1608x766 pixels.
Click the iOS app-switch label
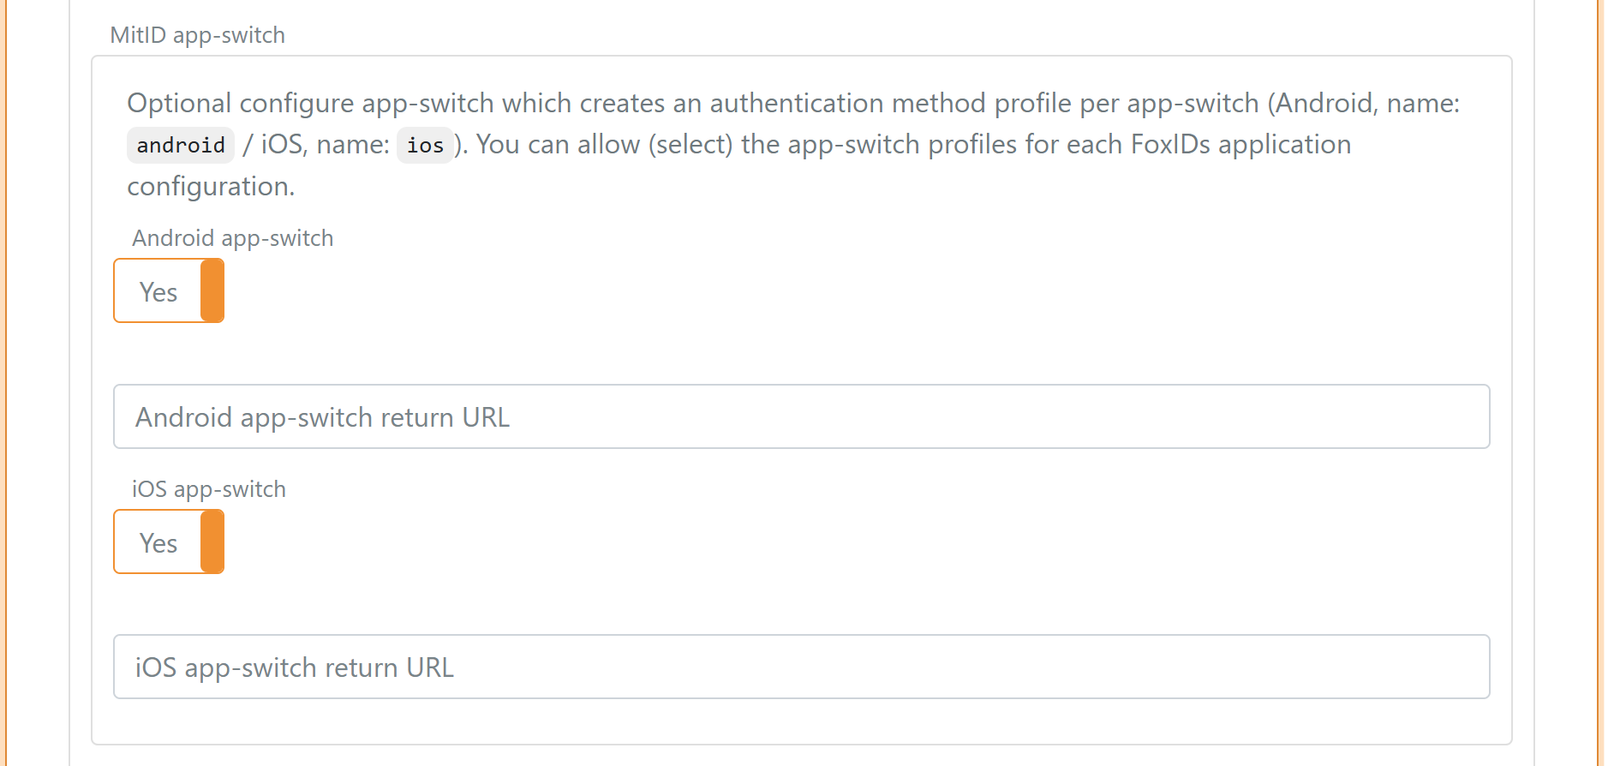pos(208,488)
